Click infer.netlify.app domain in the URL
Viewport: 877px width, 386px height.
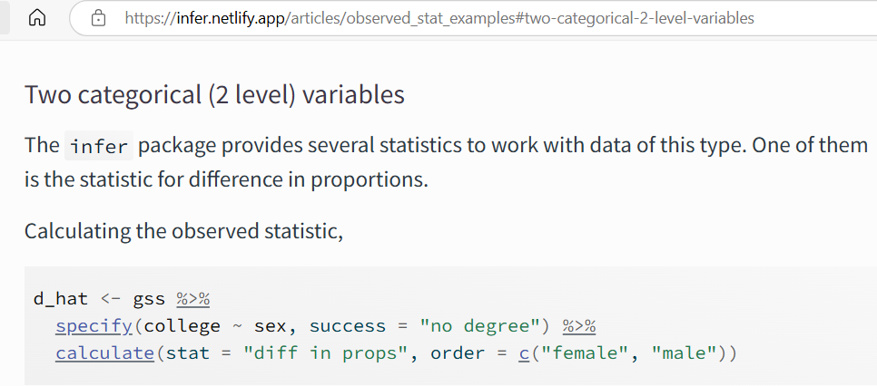pyautogui.click(x=231, y=18)
